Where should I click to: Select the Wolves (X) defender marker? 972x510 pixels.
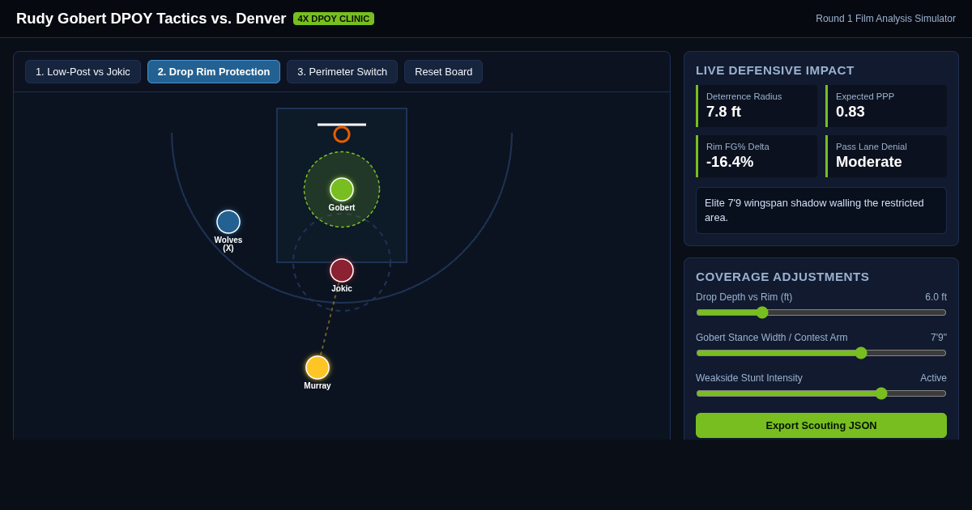coord(228,222)
